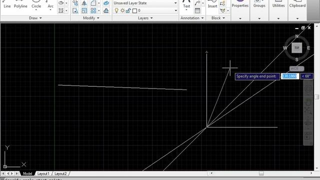This screenshot has height=180, width=320.
Task: Select the Arc tool
Action: (50, 4)
